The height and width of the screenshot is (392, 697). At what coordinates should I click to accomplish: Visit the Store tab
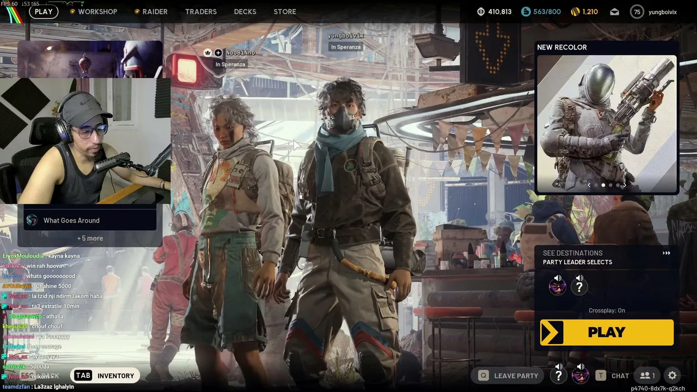click(x=285, y=11)
